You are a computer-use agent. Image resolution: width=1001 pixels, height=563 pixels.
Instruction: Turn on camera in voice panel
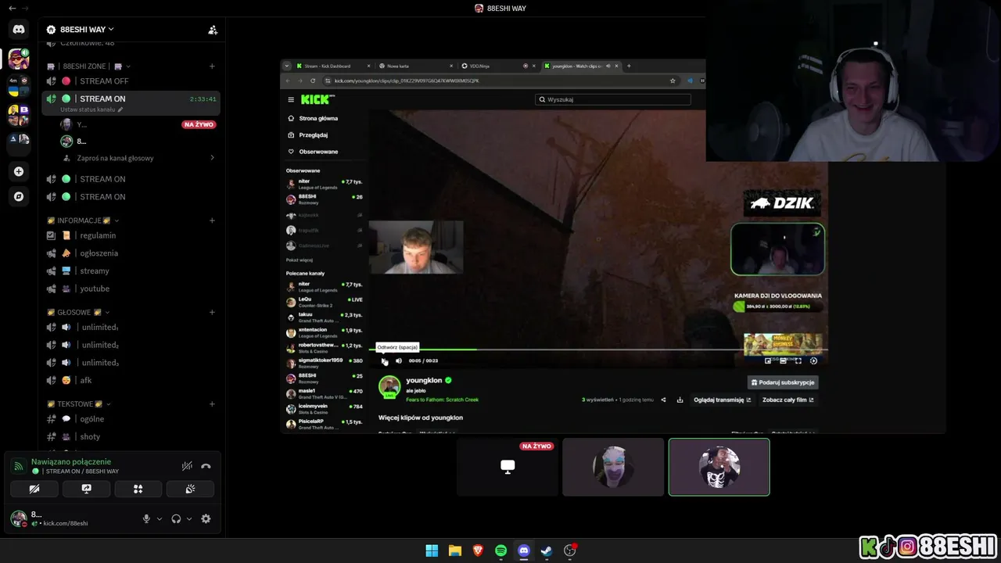click(34, 489)
